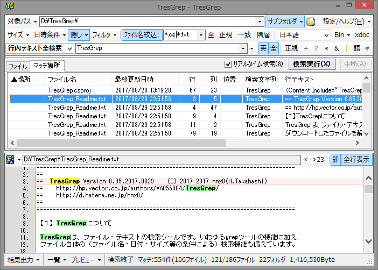Go to previous match with « button
The width and height of the screenshot is (378, 270).
click(305, 159)
